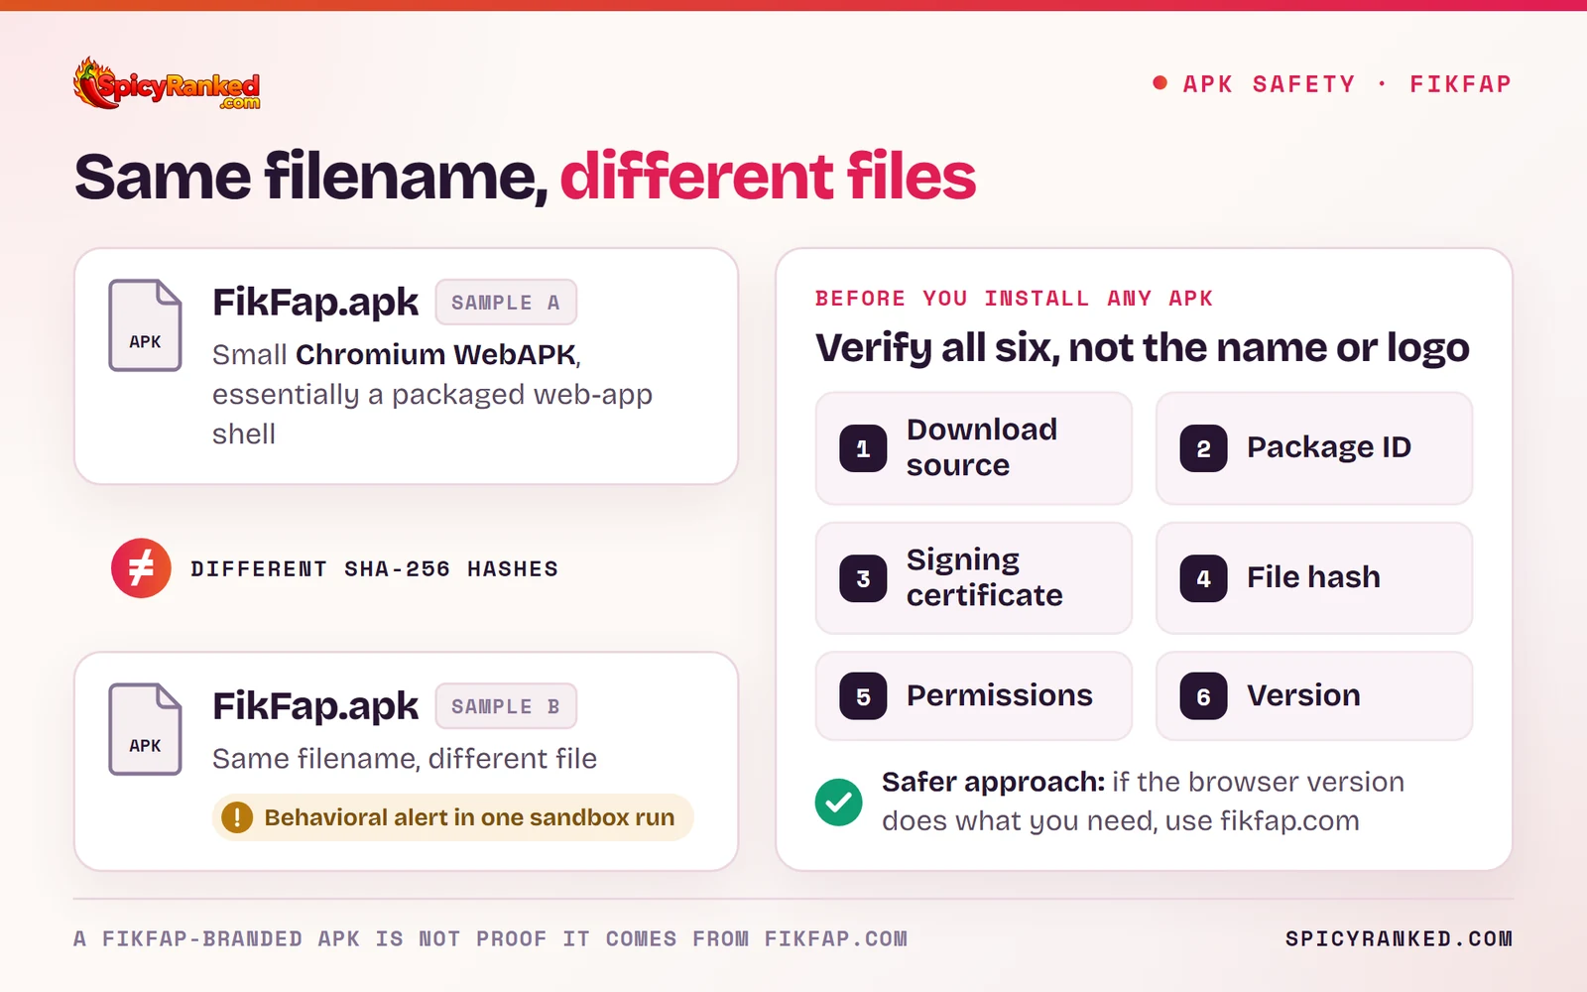Click the number 1 badge for Download source
This screenshot has width=1587, height=992.
pyautogui.click(x=863, y=448)
